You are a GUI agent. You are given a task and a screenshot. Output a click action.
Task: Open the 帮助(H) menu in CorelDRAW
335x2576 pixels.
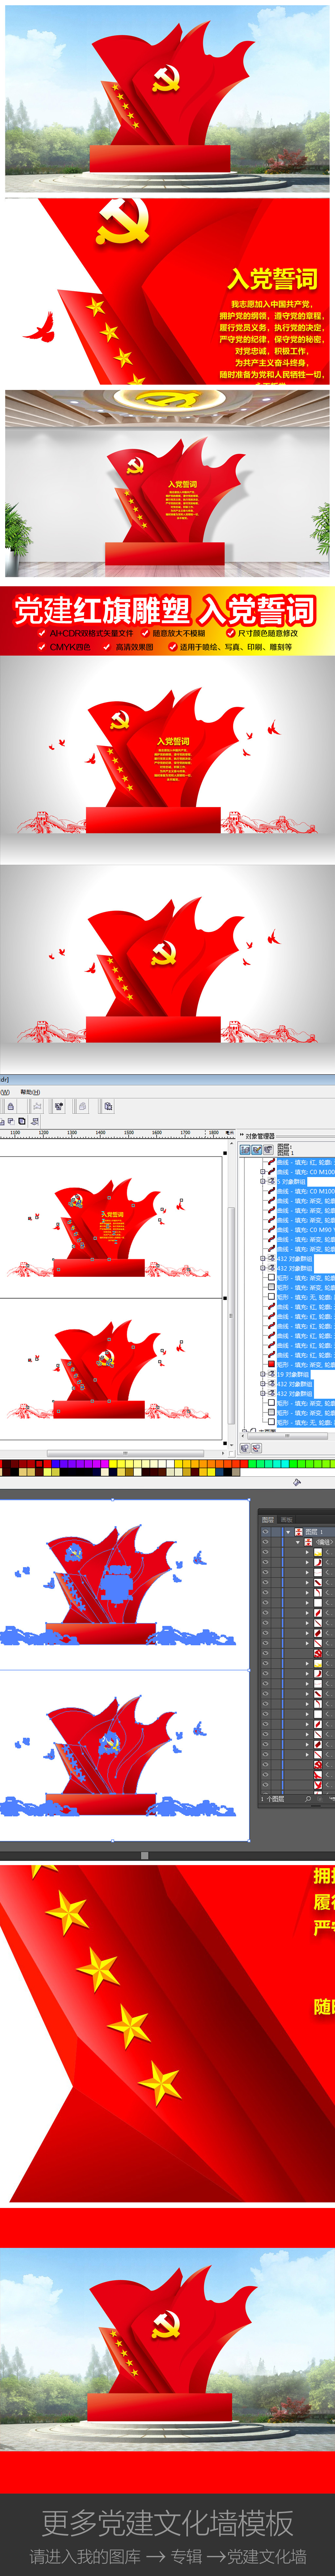coord(30,1092)
